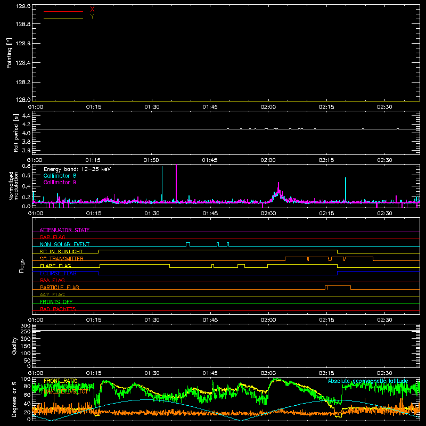Click the 'NON_SOLAR_EVENT' flag label
This screenshot has height=426, width=426.
click(x=64, y=244)
